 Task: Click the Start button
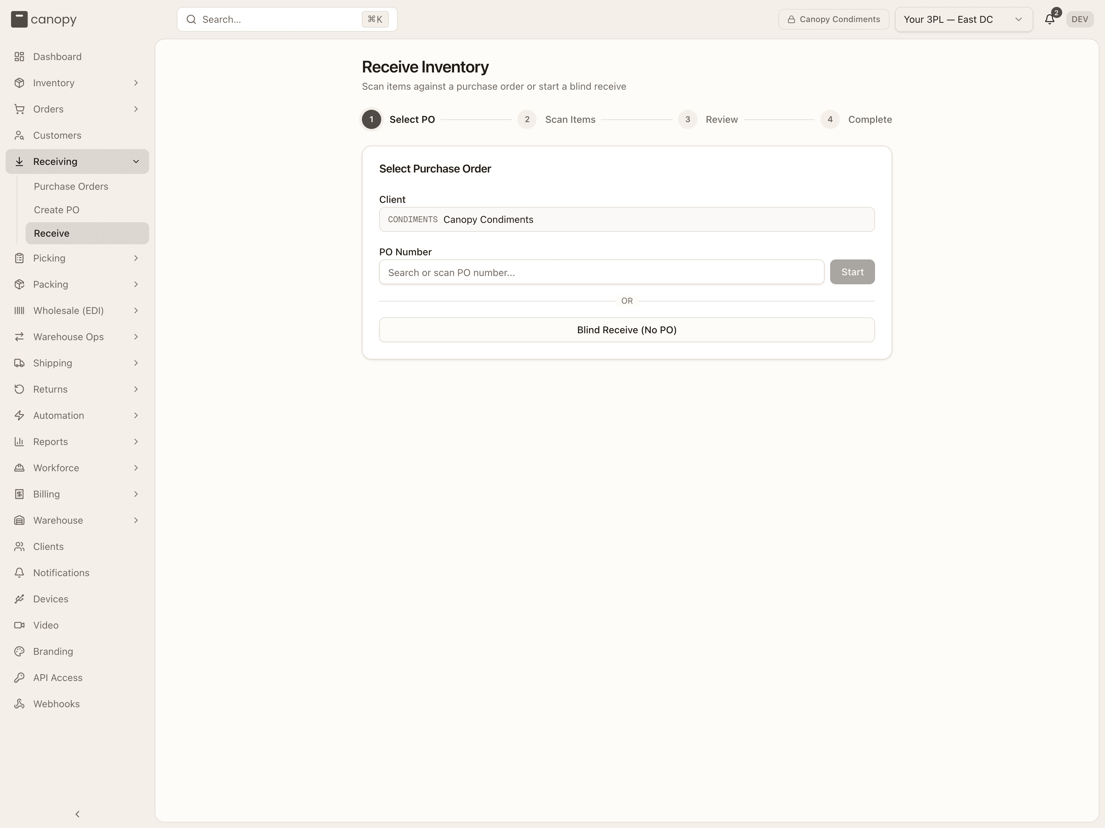pyautogui.click(x=852, y=272)
